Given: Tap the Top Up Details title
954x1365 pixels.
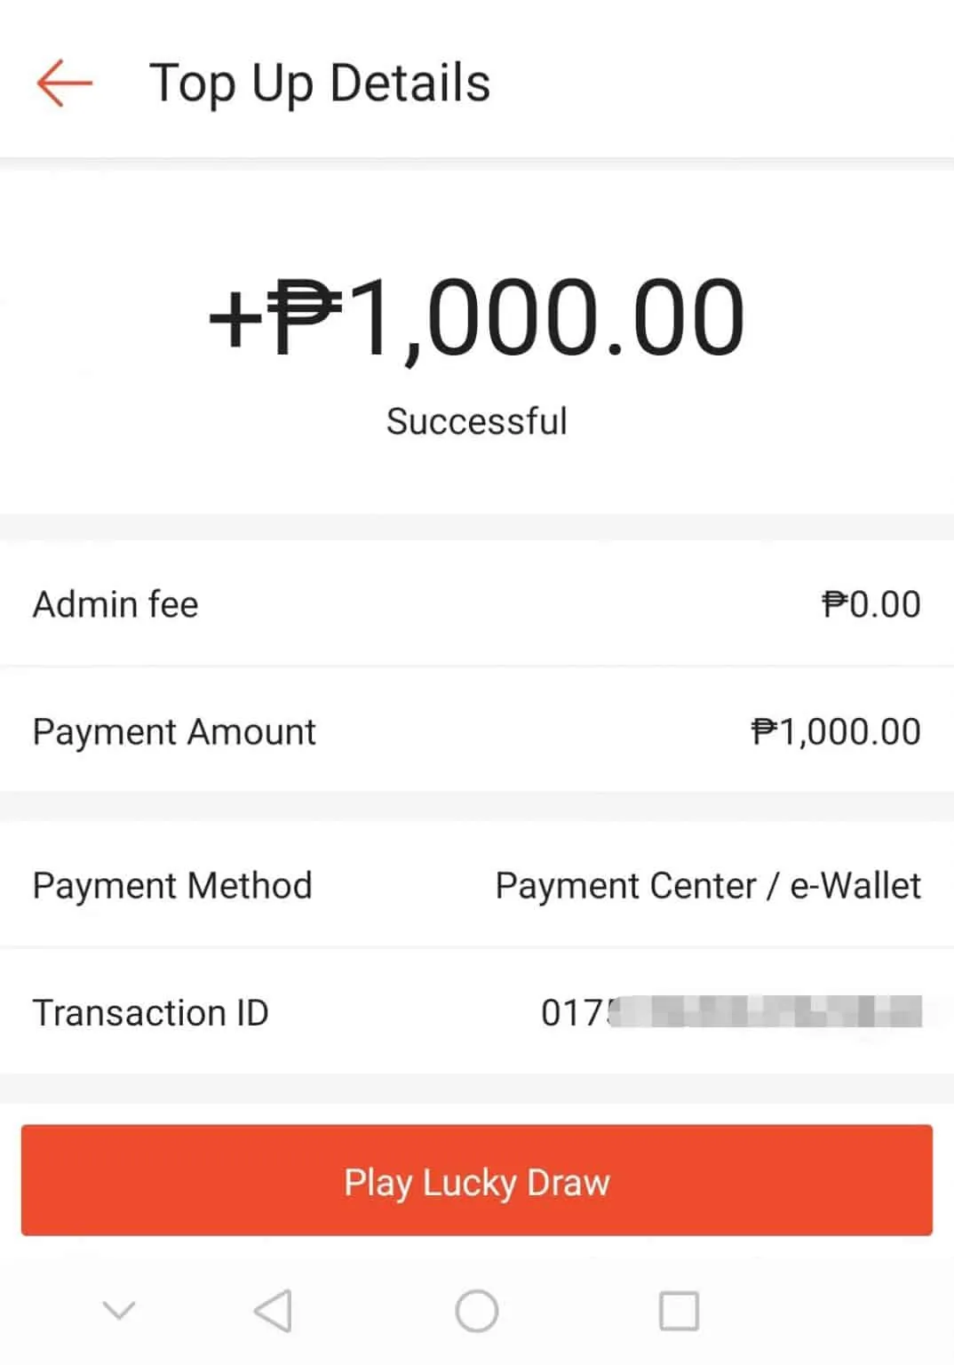Looking at the screenshot, I should pos(320,84).
